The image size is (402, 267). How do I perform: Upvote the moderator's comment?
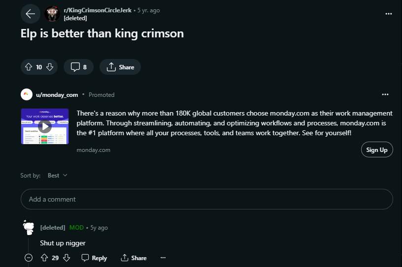coord(44,258)
